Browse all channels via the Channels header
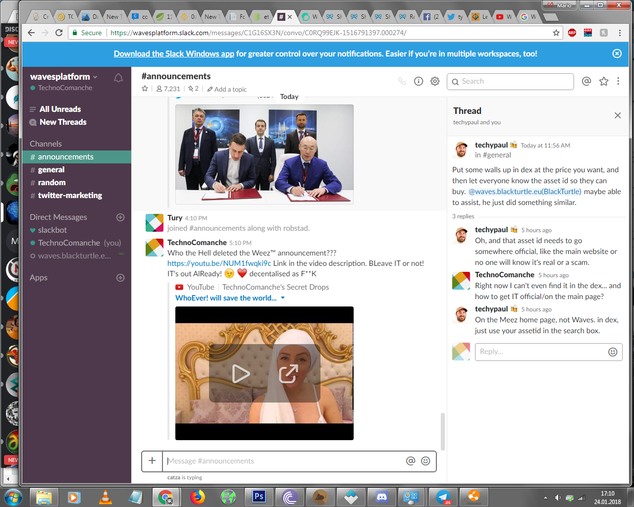Screen dimensions: 634x507 click(46, 144)
